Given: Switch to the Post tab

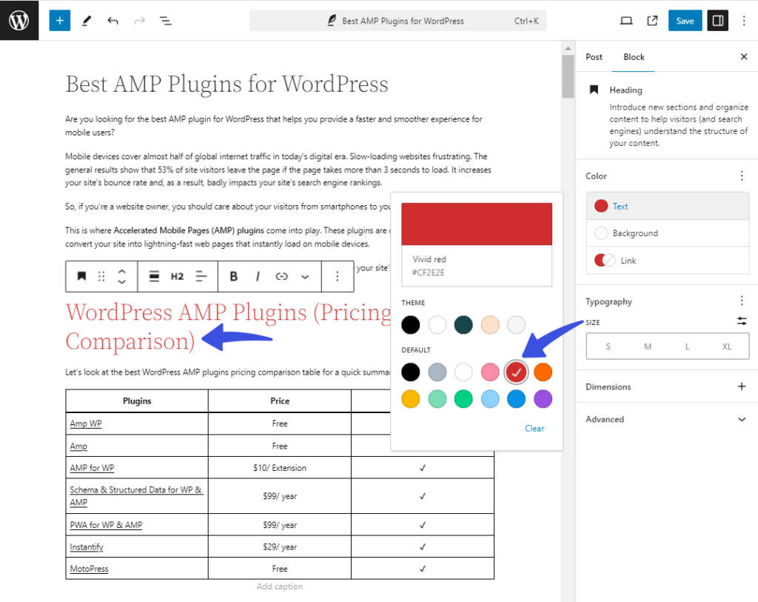Looking at the screenshot, I should point(594,56).
